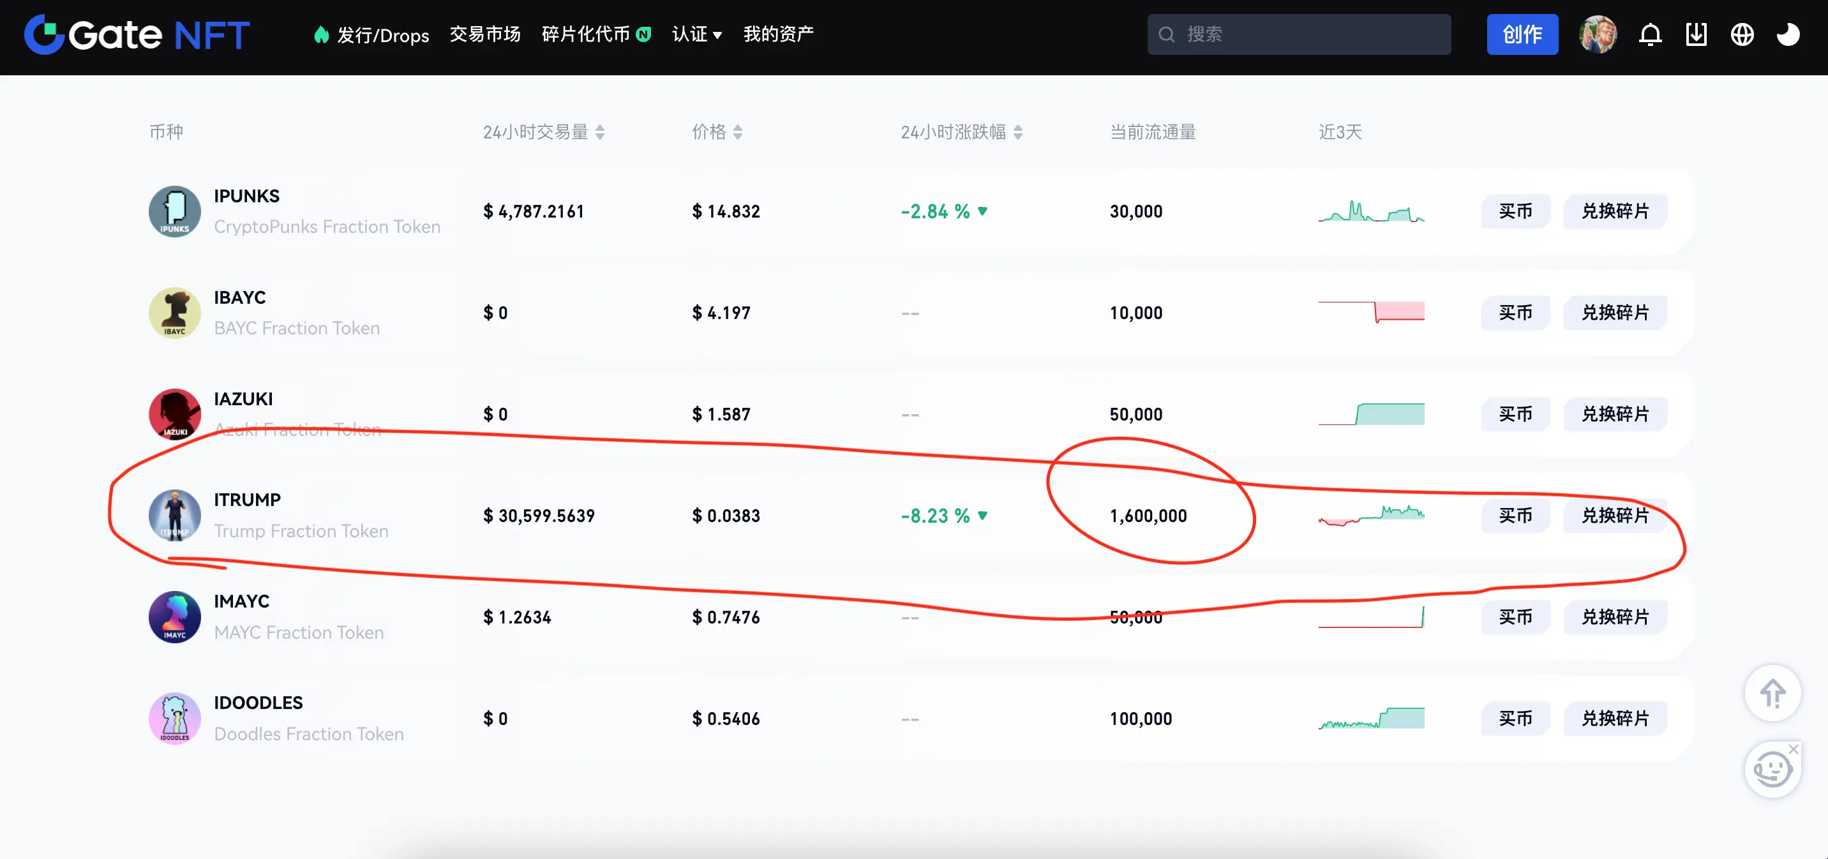This screenshot has width=1828, height=859.
Task: Expand the 认证 dropdown menu
Action: coord(696,34)
